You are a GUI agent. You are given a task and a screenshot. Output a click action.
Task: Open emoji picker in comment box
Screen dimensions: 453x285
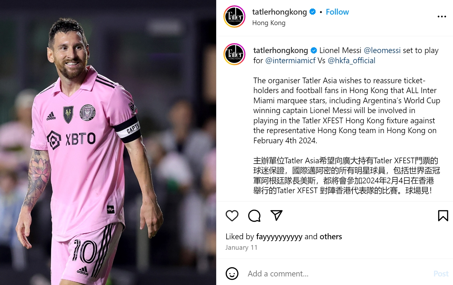pyautogui.click(x=232, y=274)
